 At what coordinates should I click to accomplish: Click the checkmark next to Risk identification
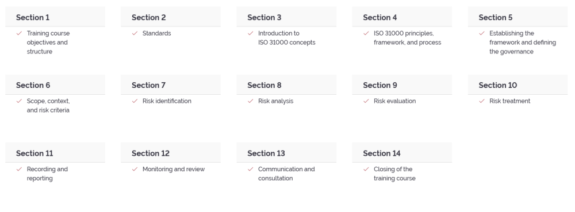coord(135,101)
